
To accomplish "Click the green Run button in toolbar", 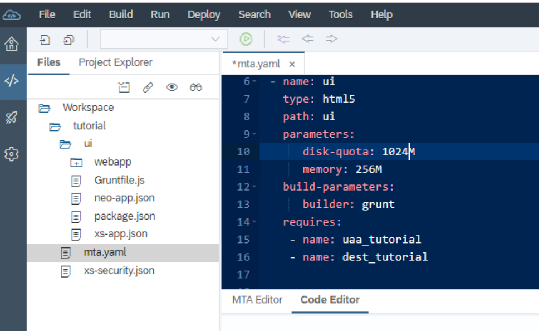I will [x=246, y=39].
